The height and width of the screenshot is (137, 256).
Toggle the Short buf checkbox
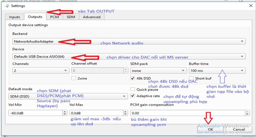(191, 78)
